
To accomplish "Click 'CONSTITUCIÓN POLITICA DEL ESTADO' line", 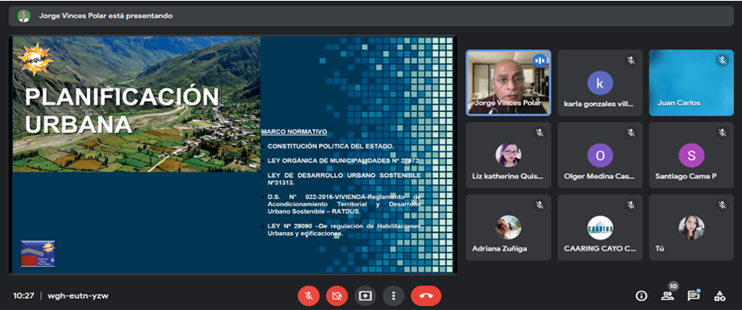I will tap(330, 147).
